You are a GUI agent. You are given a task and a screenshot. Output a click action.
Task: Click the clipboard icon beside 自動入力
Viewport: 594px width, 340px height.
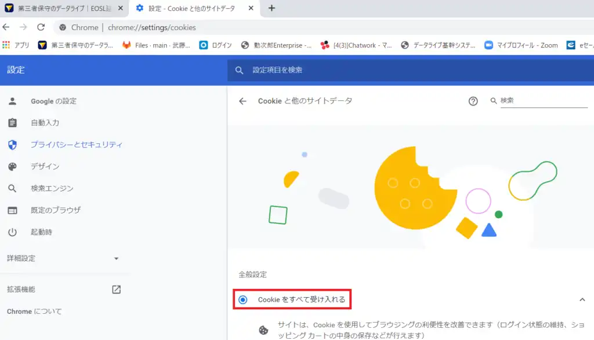(13, 123)
